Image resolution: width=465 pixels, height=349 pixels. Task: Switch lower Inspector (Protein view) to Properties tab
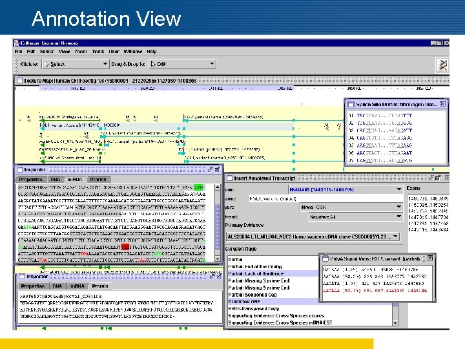tap(33, 286)
